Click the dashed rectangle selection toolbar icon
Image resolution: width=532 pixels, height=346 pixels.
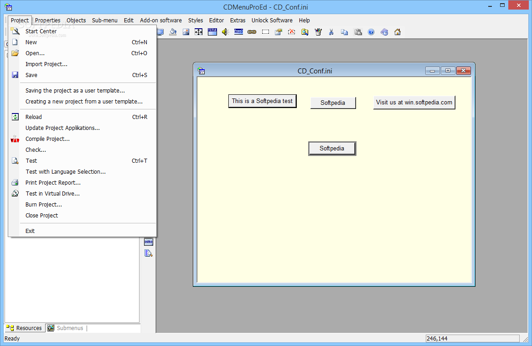(265, 32)
